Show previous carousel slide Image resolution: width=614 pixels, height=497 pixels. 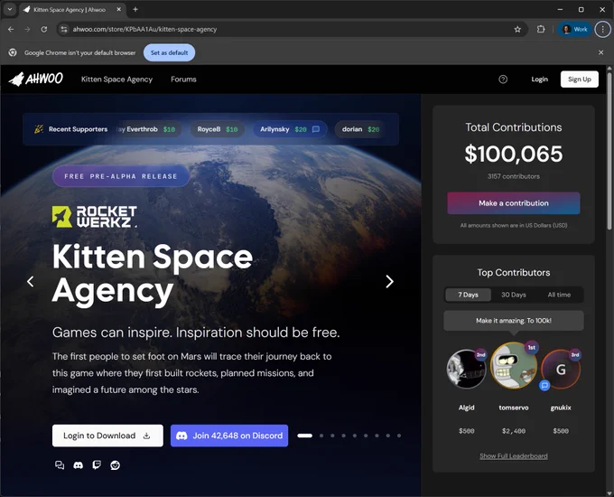pyautogui.click(x=30, y=281)
